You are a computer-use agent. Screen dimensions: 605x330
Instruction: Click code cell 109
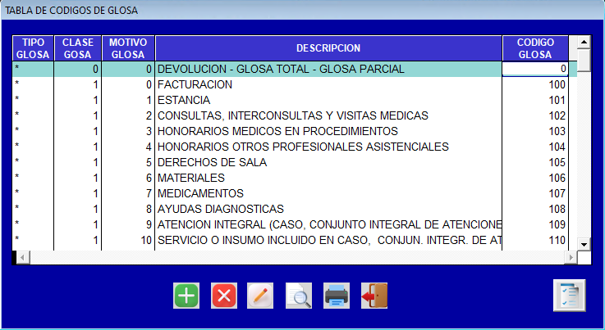point(535,224)
